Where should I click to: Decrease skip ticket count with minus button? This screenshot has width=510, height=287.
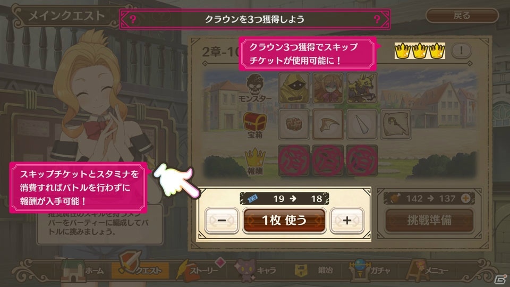(222, 220)
